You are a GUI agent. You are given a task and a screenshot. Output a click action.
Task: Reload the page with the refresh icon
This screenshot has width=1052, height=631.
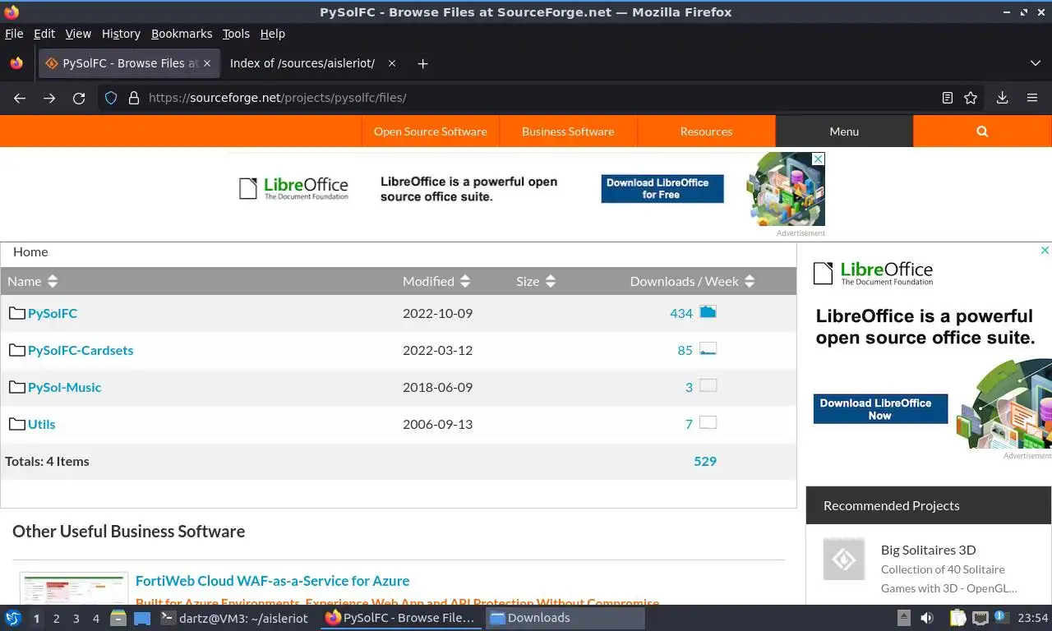[x=79, y=98]
